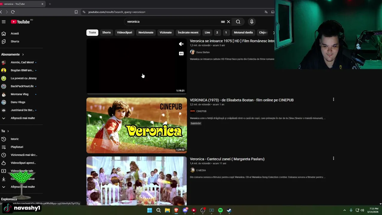Click the browser back arrow
382x215 pixels.
(1, 12)
